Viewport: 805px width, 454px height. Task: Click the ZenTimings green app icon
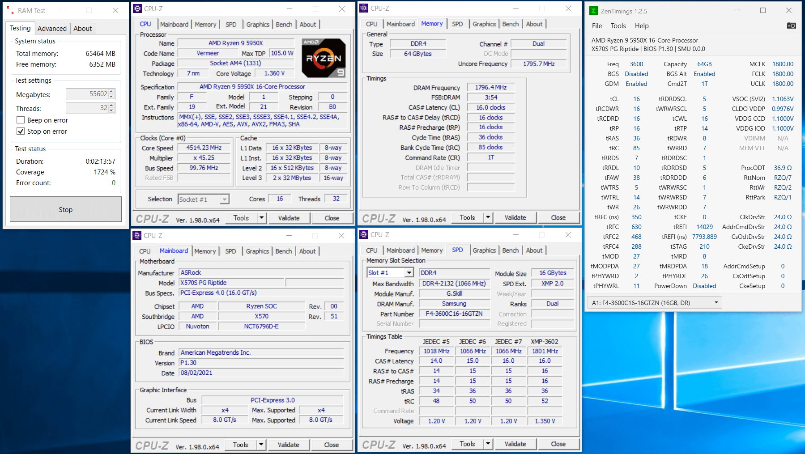[594, 11]
